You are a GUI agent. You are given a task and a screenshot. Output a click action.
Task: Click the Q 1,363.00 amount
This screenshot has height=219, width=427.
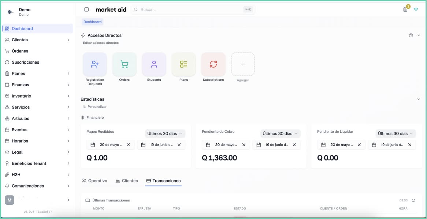tap(219, 158)
